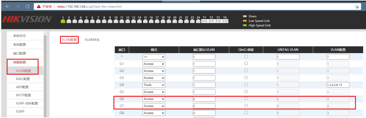366x118 pixels.
Task: Open mode dropdown for port G7
Action: 154,106
